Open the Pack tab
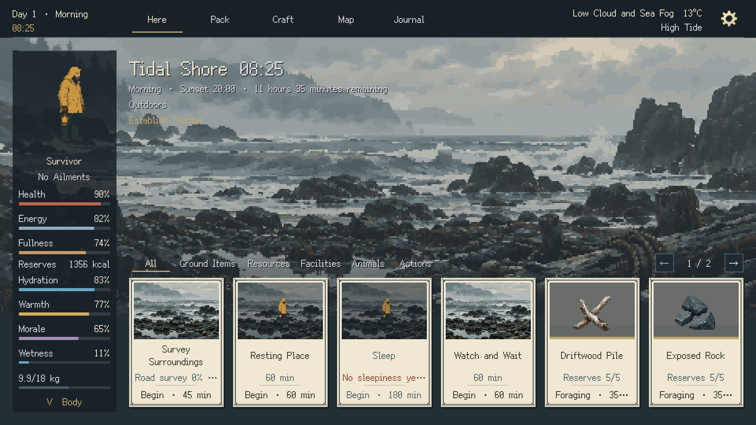 click(220, 20)
